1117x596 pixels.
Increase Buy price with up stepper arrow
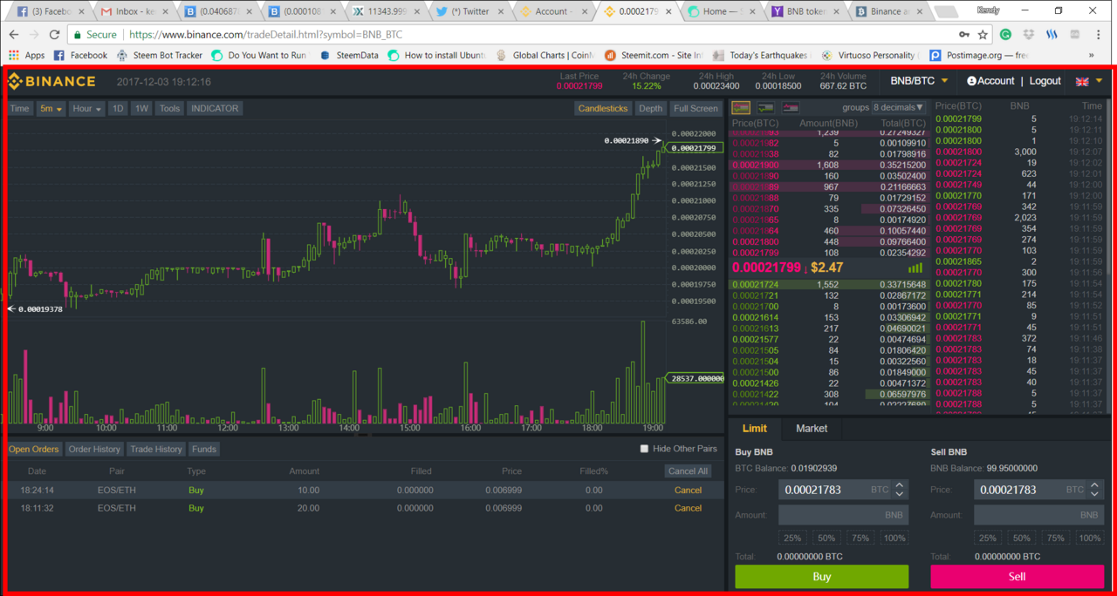(900, 484)
